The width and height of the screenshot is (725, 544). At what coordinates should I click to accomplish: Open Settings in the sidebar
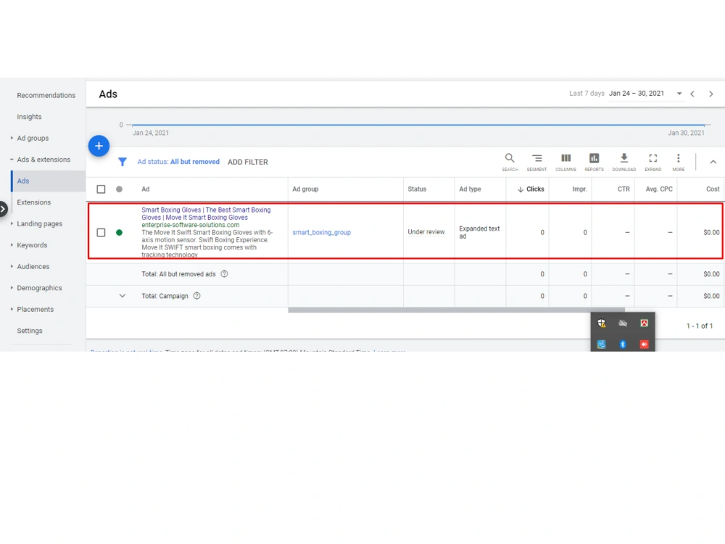tap(30, 331)
